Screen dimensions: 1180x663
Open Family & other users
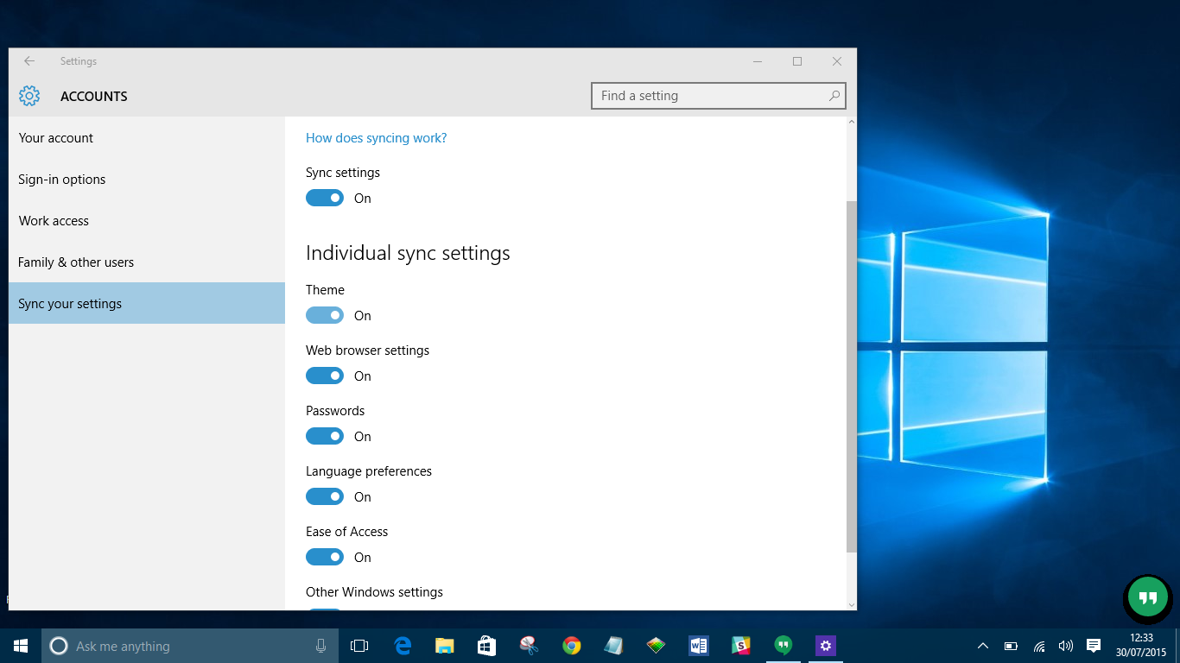click(x=147, y=262)
